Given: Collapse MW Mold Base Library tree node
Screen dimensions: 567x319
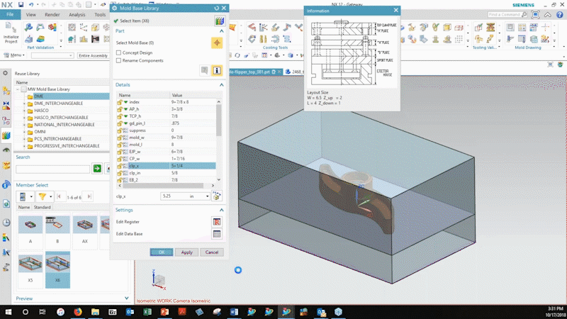Looking at the screenshot, I should coord(17,89).
